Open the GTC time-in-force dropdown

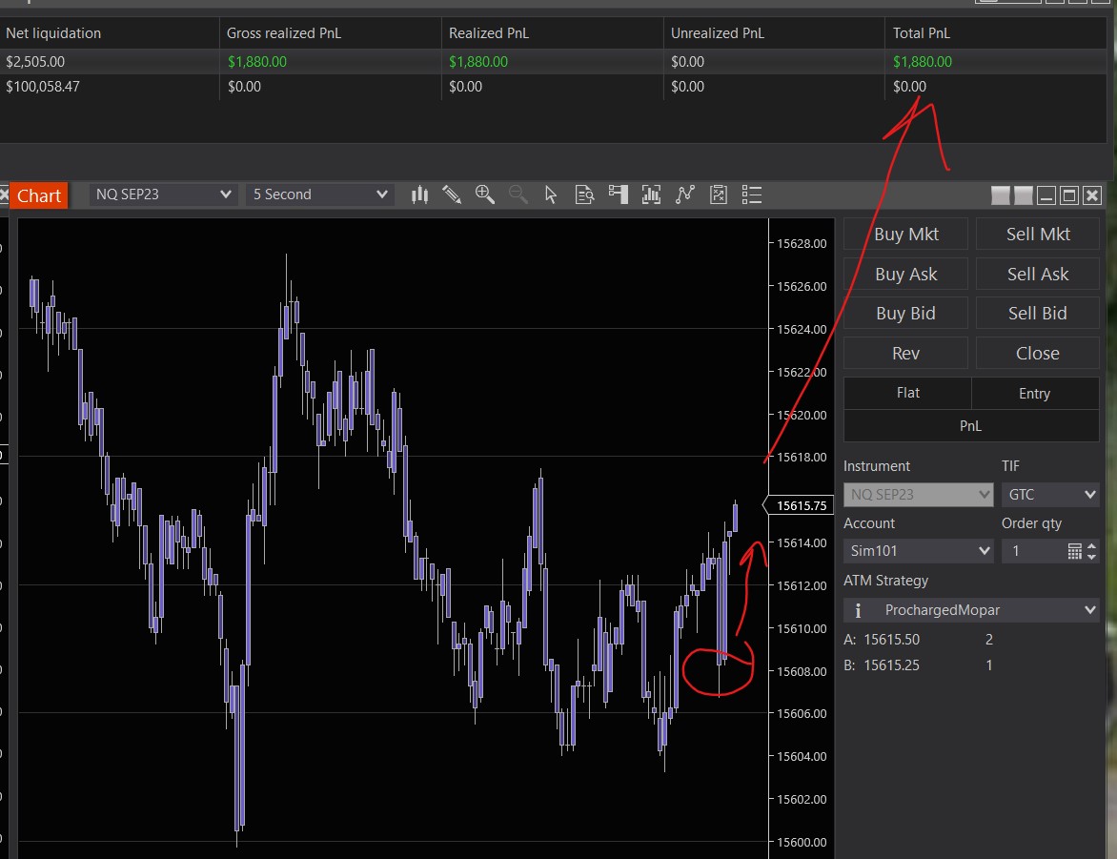[x=1050, y=495]
